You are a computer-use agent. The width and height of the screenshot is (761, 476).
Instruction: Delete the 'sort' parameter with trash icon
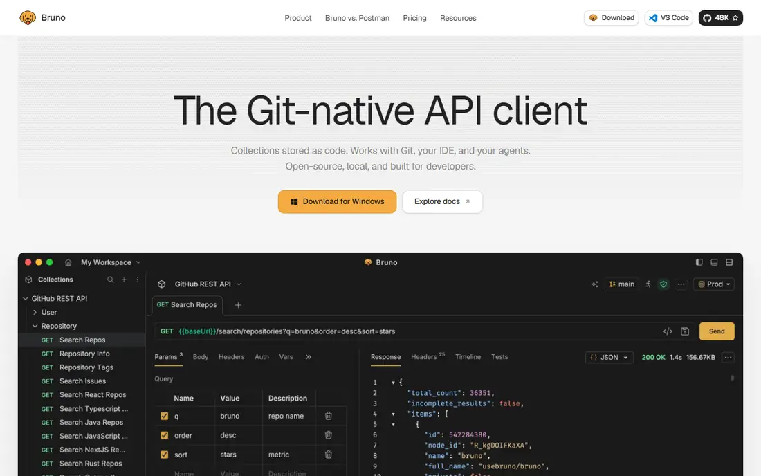click(x=329, y=455)
